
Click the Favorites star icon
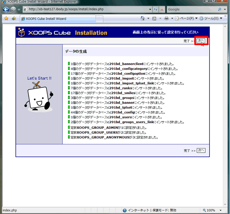(6, 19)
